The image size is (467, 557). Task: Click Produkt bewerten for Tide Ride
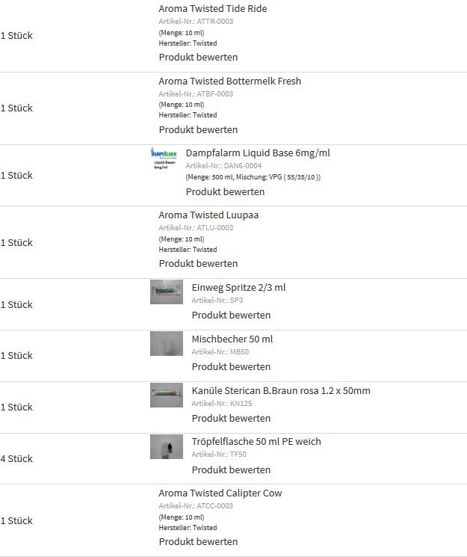(x=198, y=57)
